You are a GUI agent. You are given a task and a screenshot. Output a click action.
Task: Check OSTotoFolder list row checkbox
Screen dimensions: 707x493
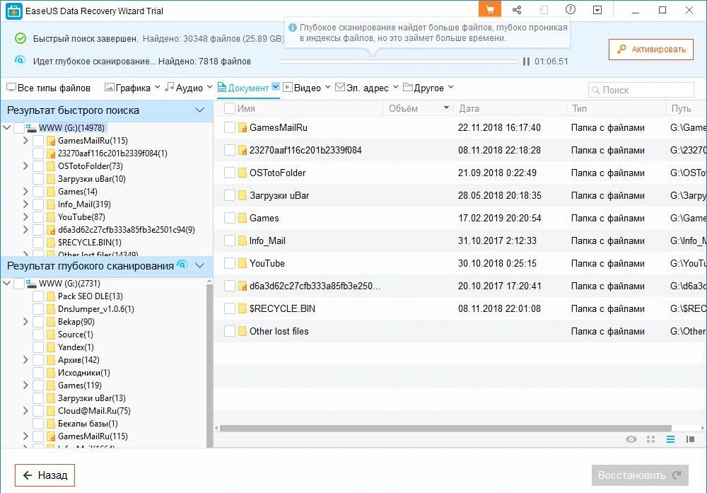tap(230, 173)
